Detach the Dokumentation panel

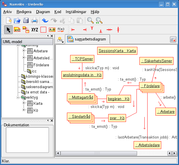click(48, 120)
